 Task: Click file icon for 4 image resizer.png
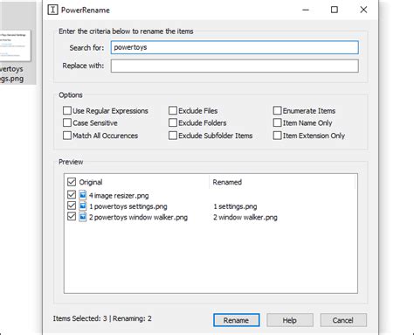(x=83, y=195)
